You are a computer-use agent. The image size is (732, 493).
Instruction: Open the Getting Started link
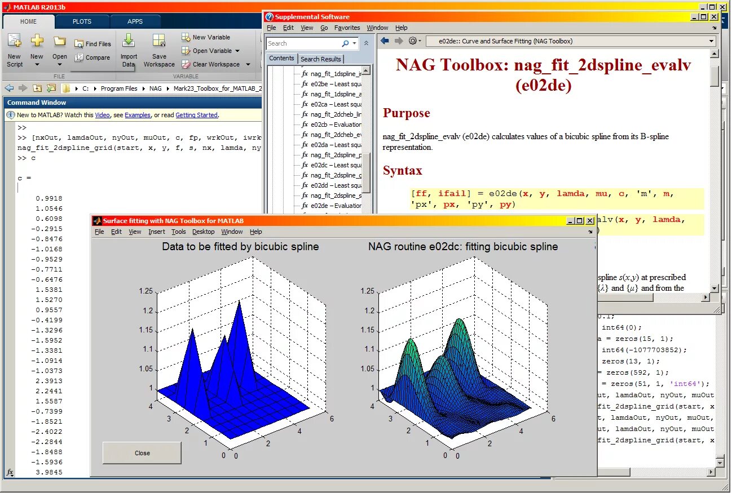click(x=196, y=115)
